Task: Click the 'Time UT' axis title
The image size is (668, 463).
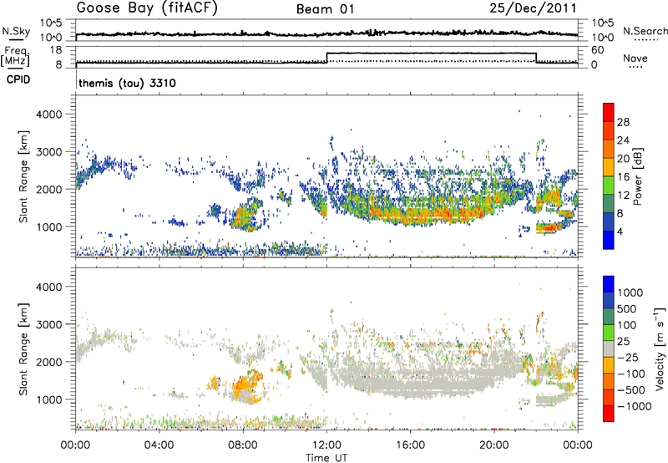Action: coord(326,458)
